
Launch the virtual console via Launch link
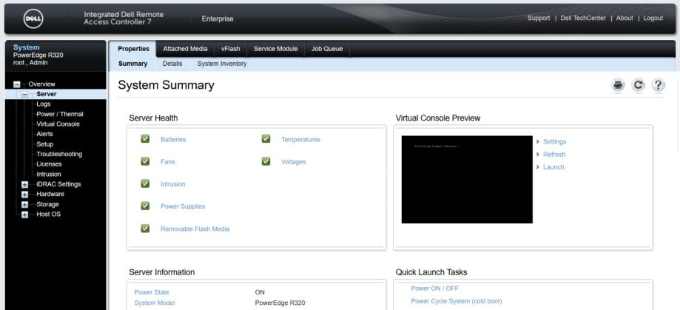[x=553, y=167]
